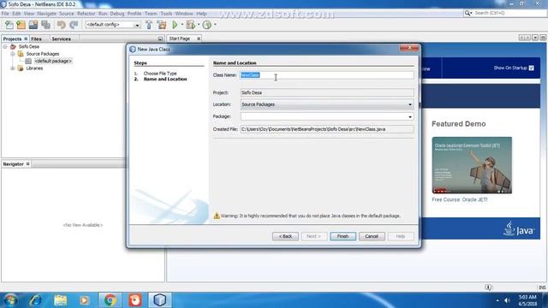548x308 pixels.
Task: Open Google Chrome from taskbar
Action: coord(110,300)
